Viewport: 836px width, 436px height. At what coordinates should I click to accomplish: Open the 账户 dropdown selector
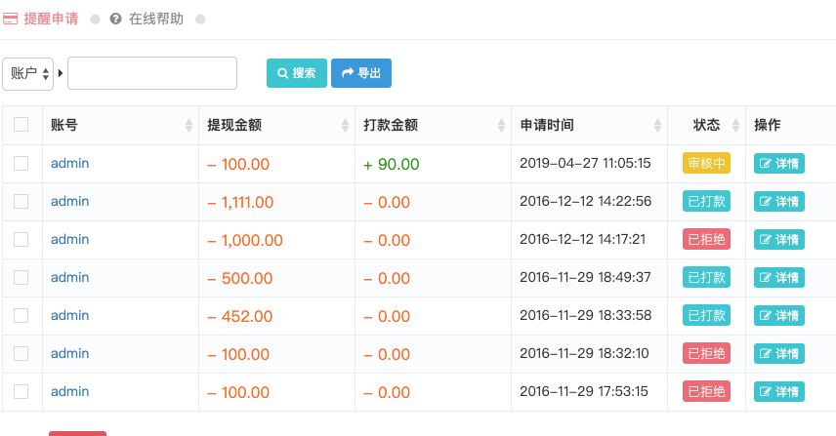click(27, 73)
